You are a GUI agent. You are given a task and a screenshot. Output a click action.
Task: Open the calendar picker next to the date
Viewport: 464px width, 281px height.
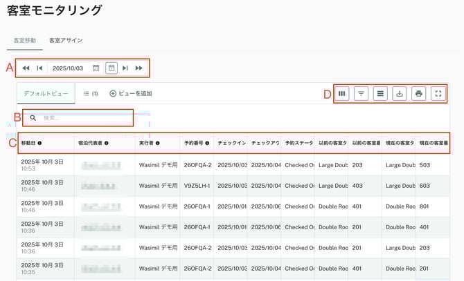point(96,68)
